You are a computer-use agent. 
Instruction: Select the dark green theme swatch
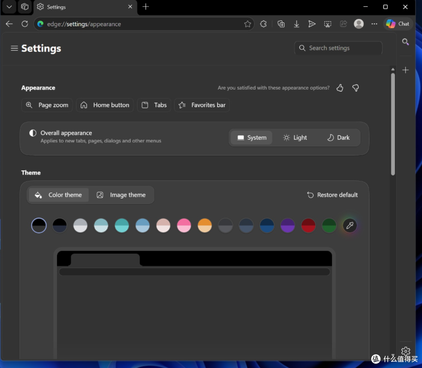(x=329, y=225)
